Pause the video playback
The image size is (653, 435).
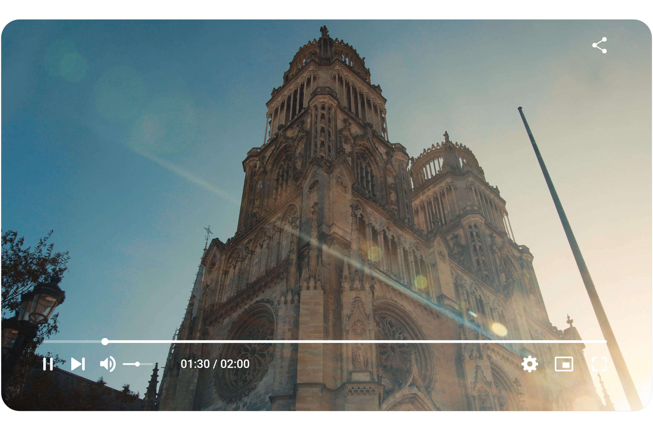pos(48,364)
